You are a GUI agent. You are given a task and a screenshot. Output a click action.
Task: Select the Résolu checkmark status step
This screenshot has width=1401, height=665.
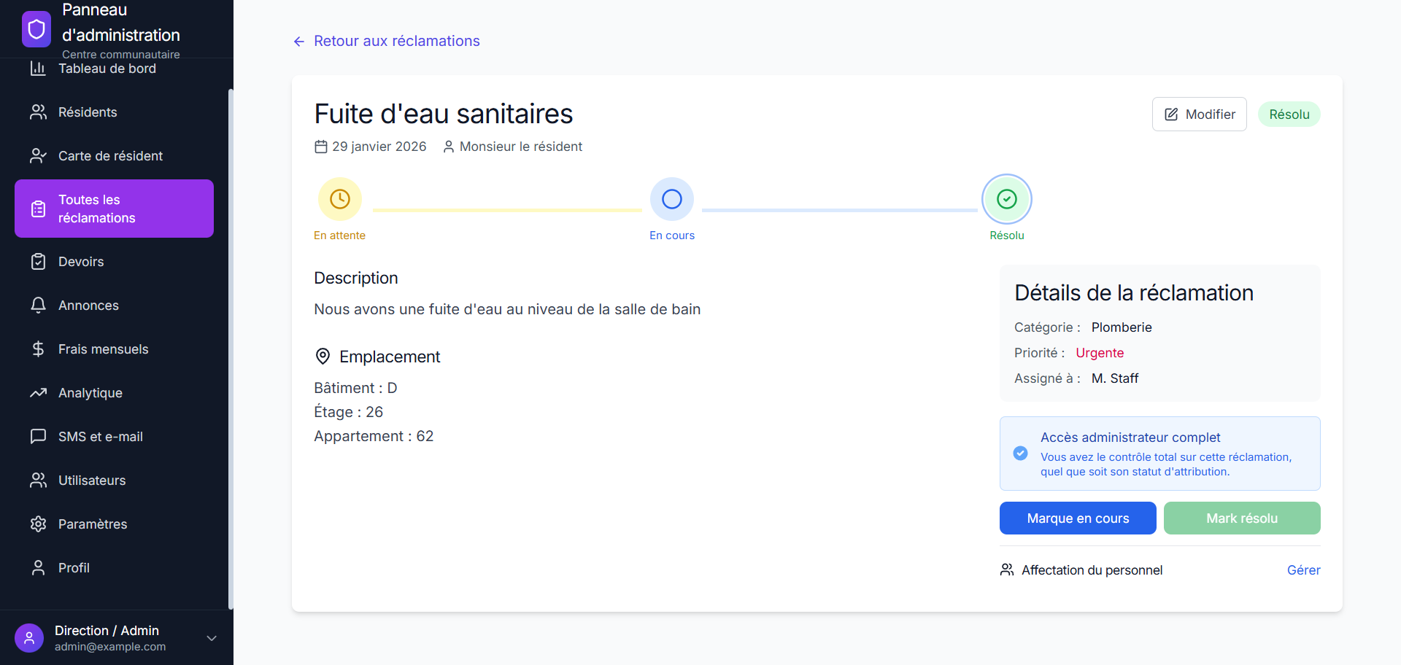[1007, 199]
